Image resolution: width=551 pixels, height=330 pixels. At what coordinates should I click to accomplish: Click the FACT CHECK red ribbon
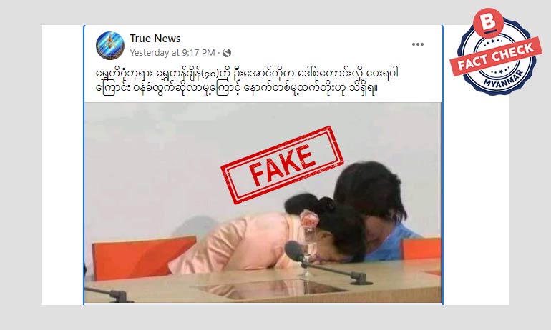[496, 56]
